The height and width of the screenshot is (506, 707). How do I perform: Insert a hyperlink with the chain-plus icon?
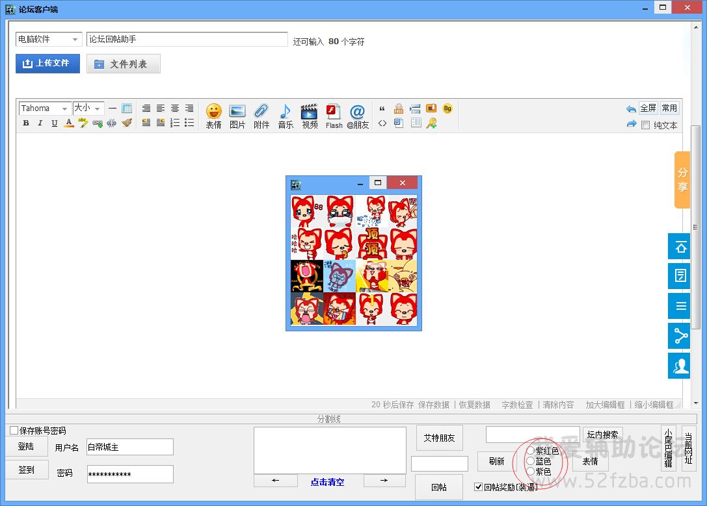point(98,123)
